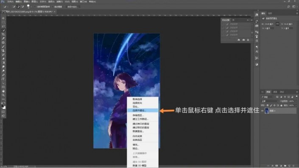Open the 文件(F) menu

[10, 2]
